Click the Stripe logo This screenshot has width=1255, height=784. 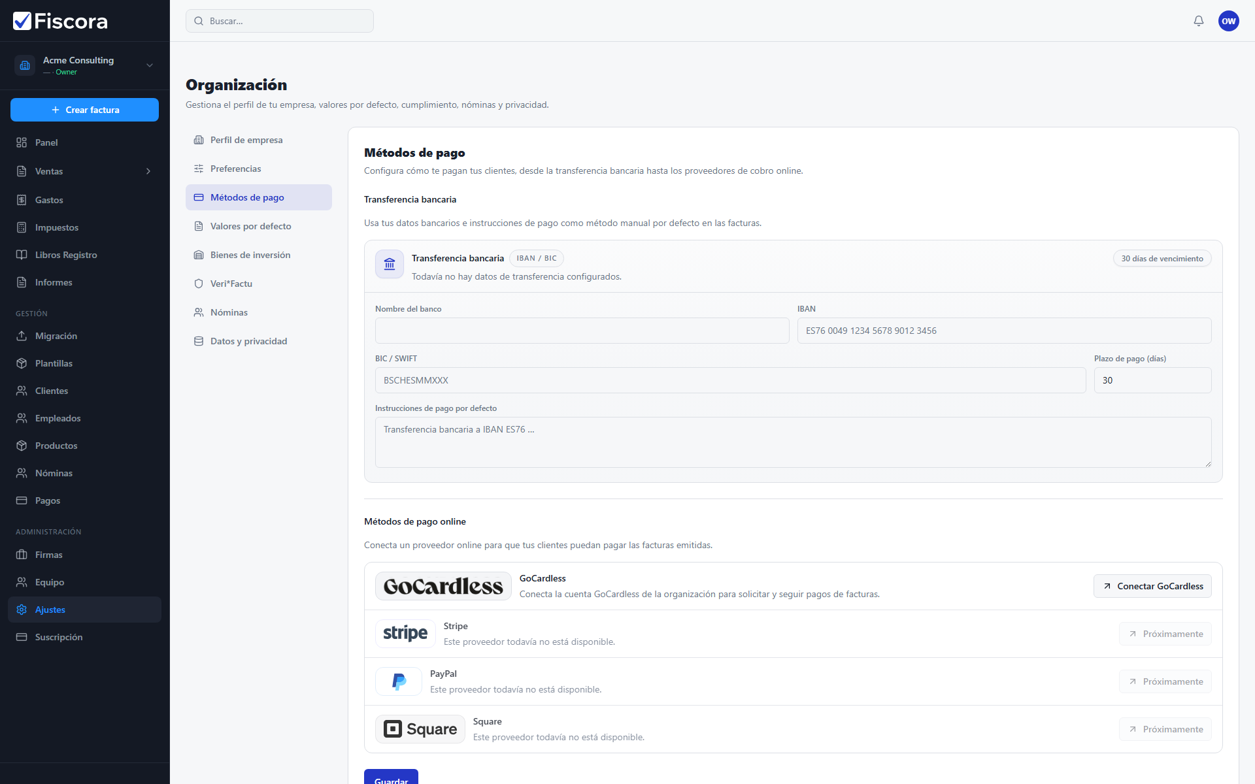tap(405, 634)
